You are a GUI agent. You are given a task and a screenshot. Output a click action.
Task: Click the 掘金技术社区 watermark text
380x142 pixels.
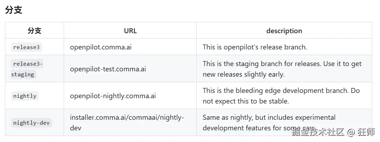pos(318,132)
